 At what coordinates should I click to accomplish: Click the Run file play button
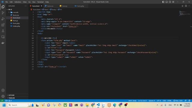182,6
